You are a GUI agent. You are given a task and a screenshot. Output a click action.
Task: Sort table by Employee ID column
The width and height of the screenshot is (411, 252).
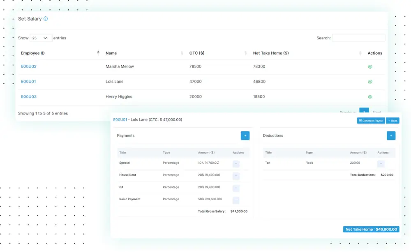point(33,53)
